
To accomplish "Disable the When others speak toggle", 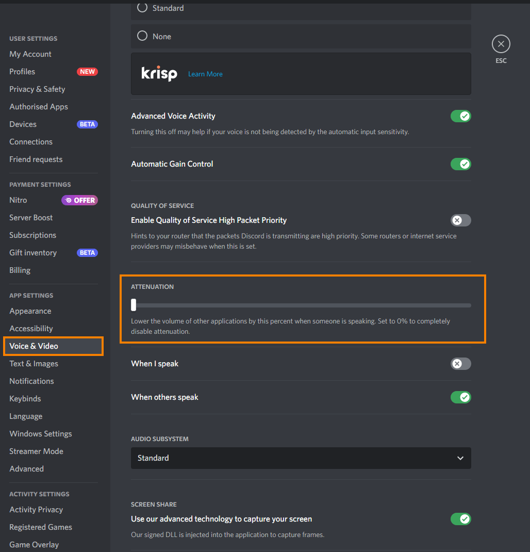I will coord(461,397).
